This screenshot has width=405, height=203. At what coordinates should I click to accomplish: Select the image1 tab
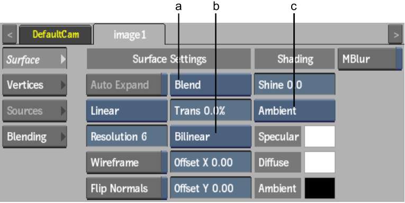(x=129, y=34)
